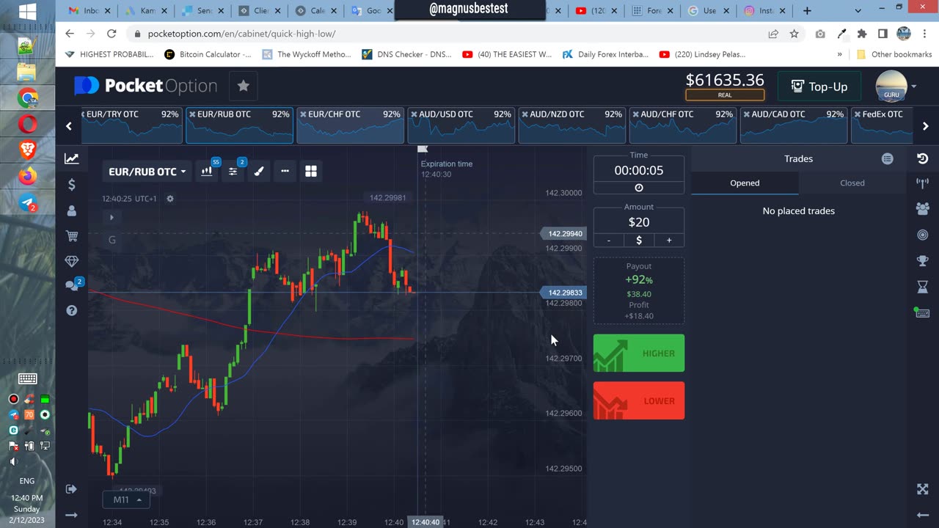Expand the small arrow on chart panel

coord(112,217)
